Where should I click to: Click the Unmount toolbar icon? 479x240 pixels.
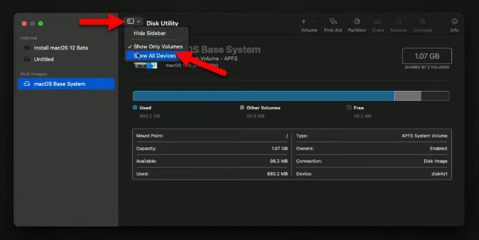(423, 21)
